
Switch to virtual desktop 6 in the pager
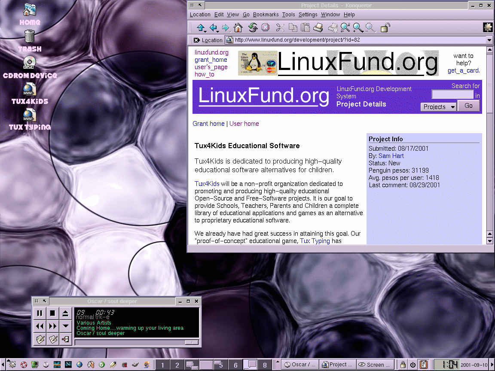(x=235, y=365)
